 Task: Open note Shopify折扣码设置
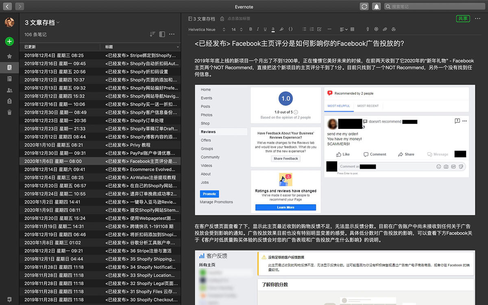pyautogui.click(x=100, y=72)
